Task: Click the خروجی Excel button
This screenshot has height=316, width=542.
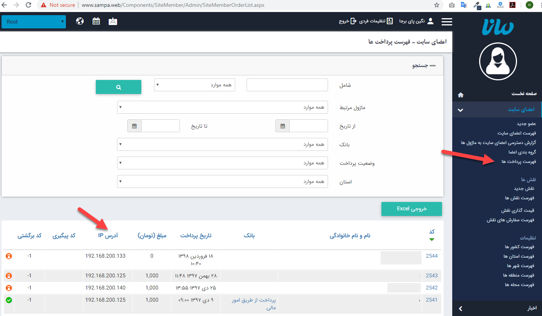Action: (x=411, y=209)
